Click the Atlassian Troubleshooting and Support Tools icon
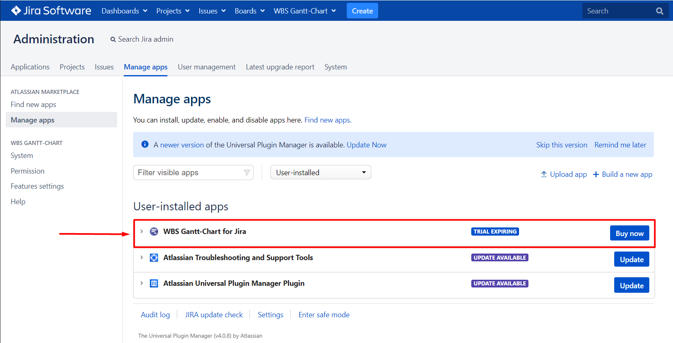This screenshot has width=673, height=343. point(154,258)
